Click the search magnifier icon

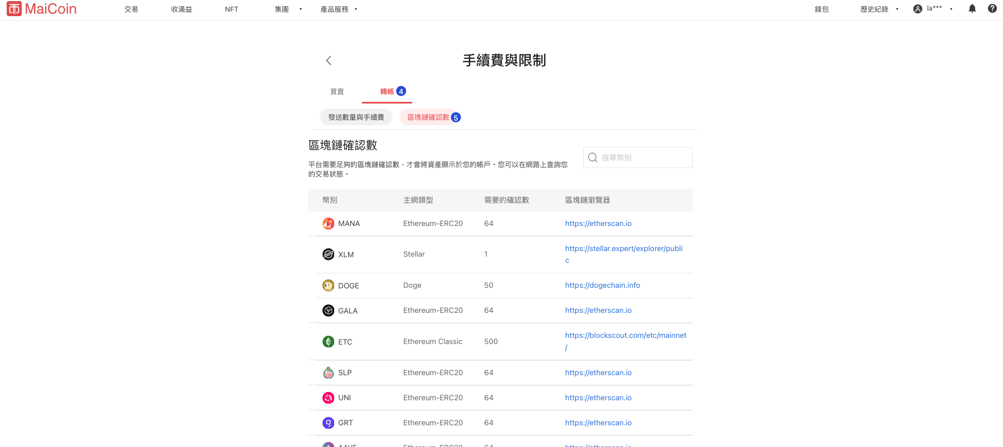pyautogui.click(x=593, y=158)
